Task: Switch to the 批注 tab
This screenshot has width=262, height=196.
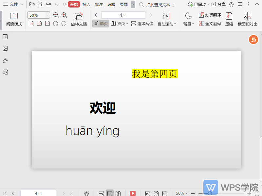Action: 99,4
